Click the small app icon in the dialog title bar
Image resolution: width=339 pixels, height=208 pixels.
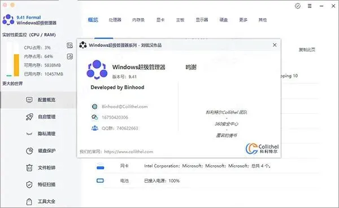[x=83, y=45]
